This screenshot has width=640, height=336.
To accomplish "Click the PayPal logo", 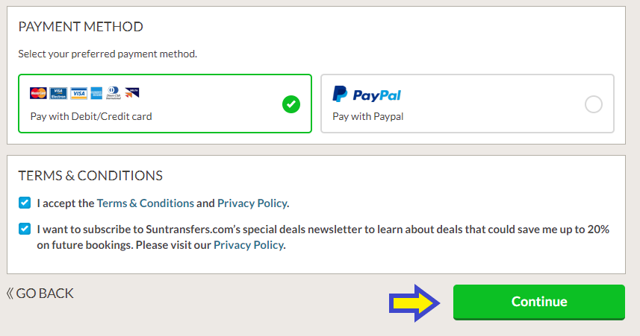I will coord(367,95).
